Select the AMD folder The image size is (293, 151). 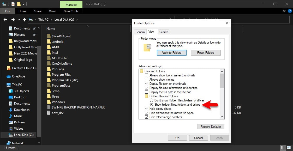coord(53,47)
